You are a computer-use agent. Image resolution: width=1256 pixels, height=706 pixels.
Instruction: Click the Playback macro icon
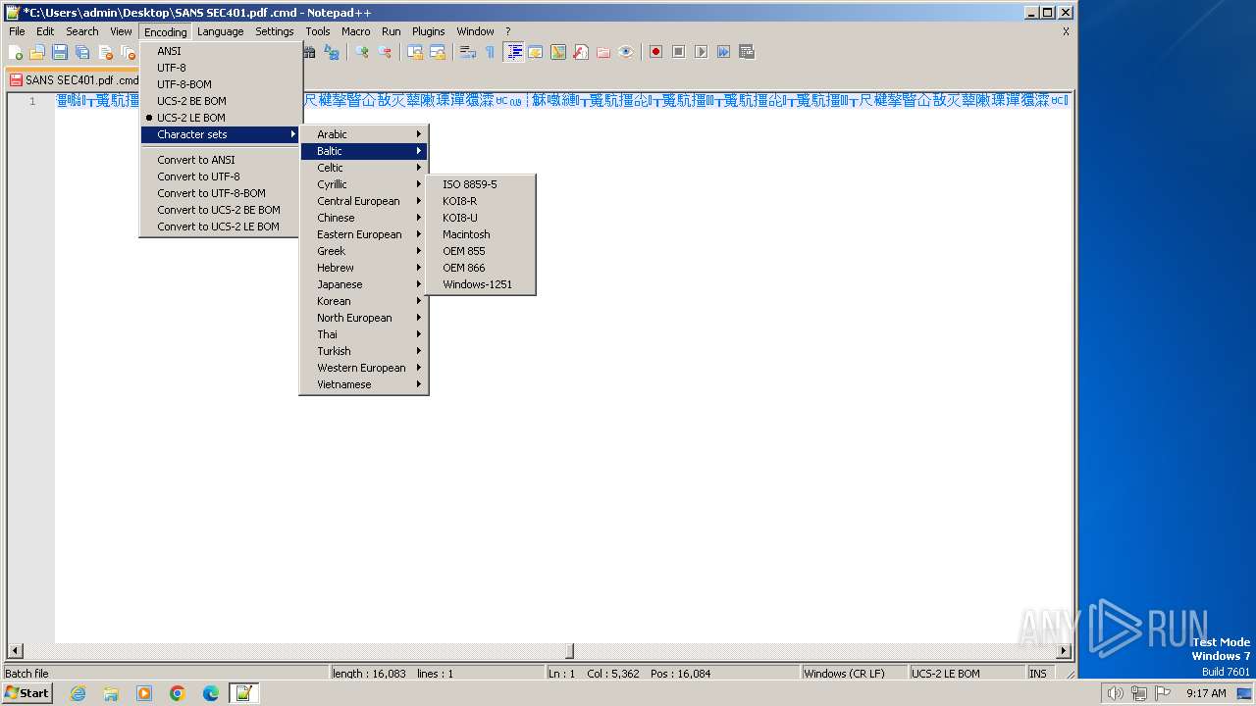click(701, 52)
